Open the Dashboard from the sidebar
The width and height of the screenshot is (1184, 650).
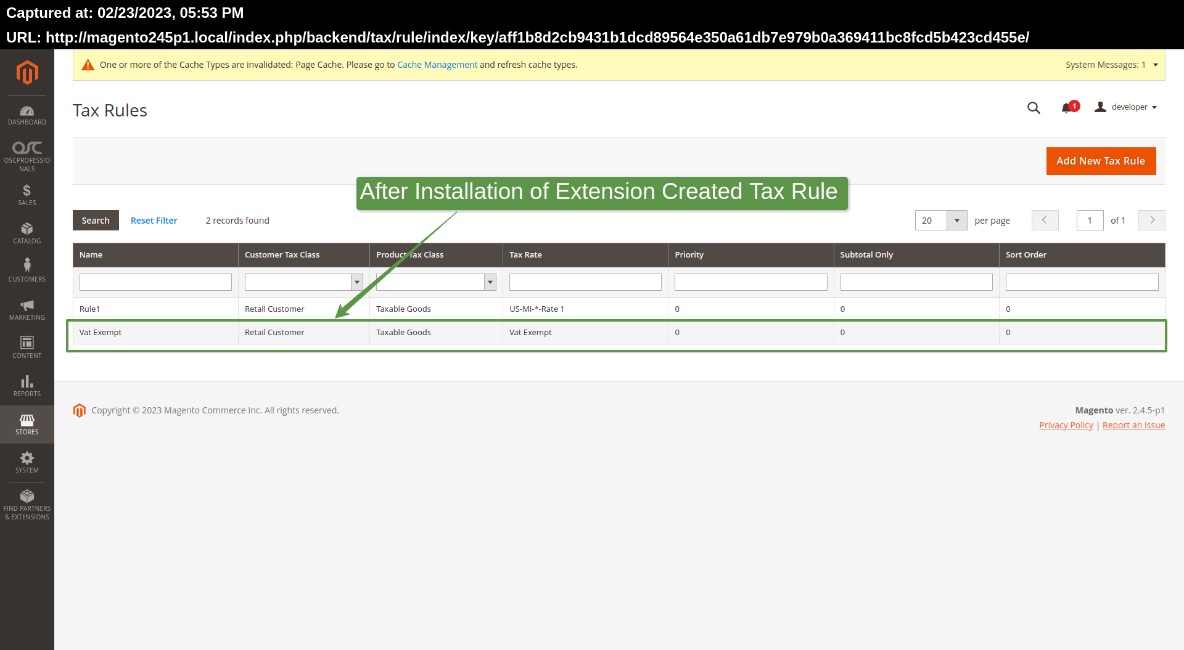[x=27, y=115]
